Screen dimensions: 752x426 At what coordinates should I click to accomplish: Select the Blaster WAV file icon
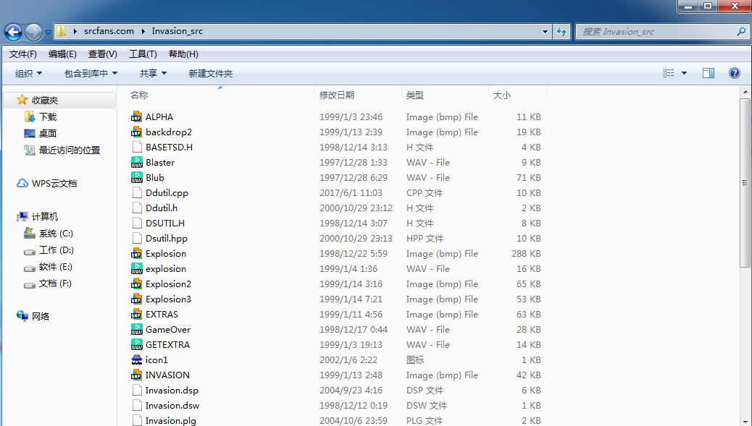137,163
